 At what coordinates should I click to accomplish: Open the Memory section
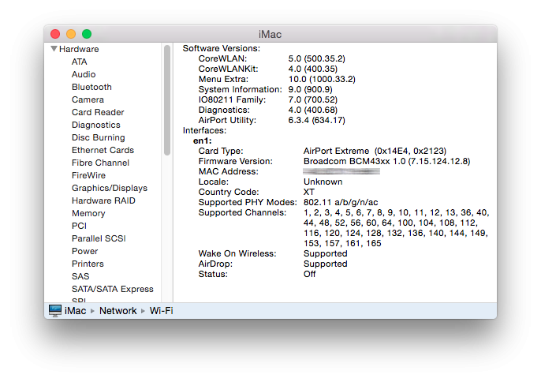[x=88, y=213]
